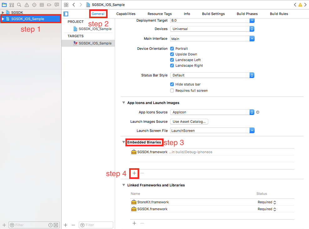Image resolution: width=309 pixels, height=229 pixels.
Task: Uncheck the Portrait orientation checkbox
Action: (x=172, y=49)
